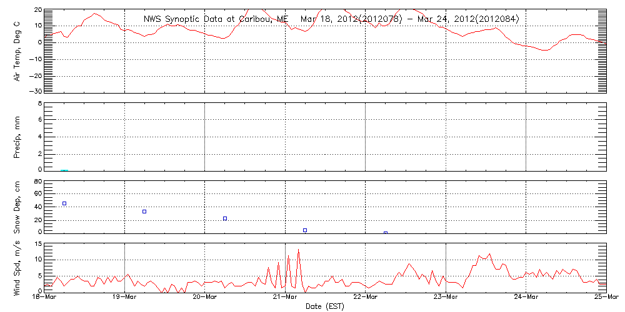This screenshot has height=312, width=625.
Task: Click the 'Wind Spd, m/s' axis label
Action: [17, 267]
